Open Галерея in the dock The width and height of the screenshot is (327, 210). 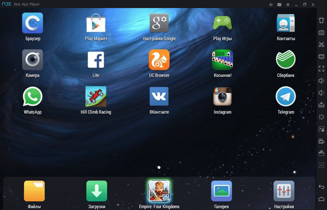(x=221, y=191)
